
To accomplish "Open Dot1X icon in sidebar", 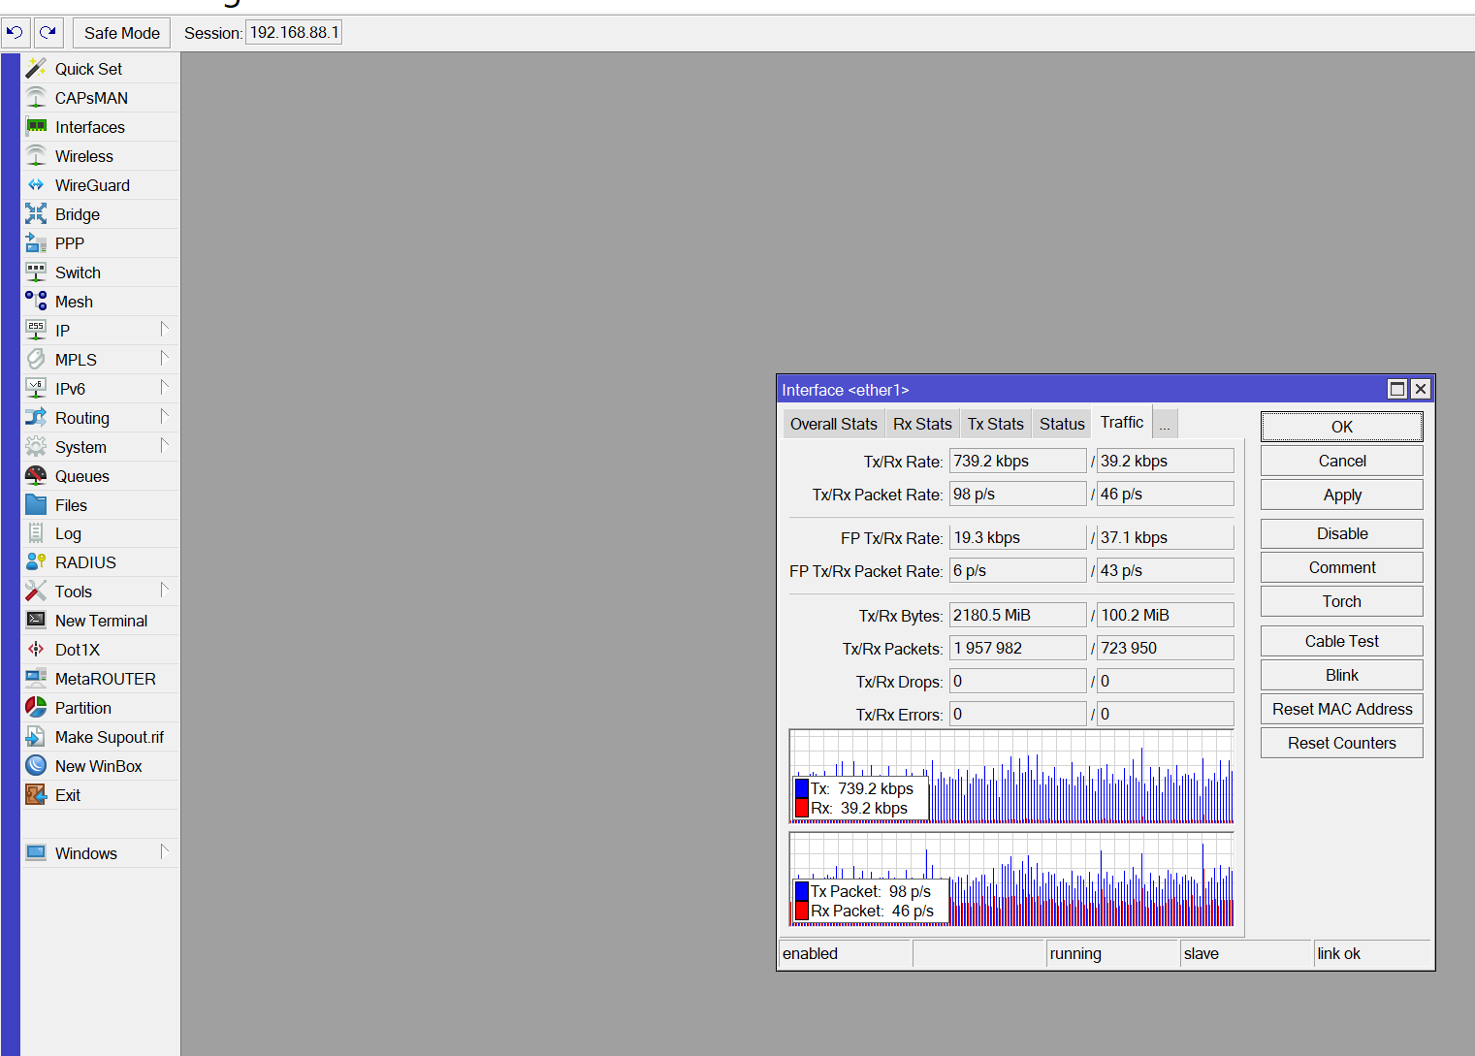I will coord(36,650).
